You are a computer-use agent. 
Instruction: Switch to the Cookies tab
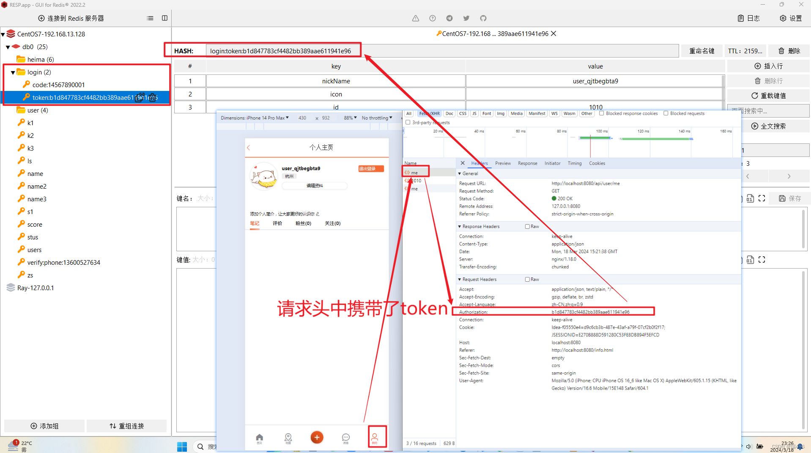597,163
